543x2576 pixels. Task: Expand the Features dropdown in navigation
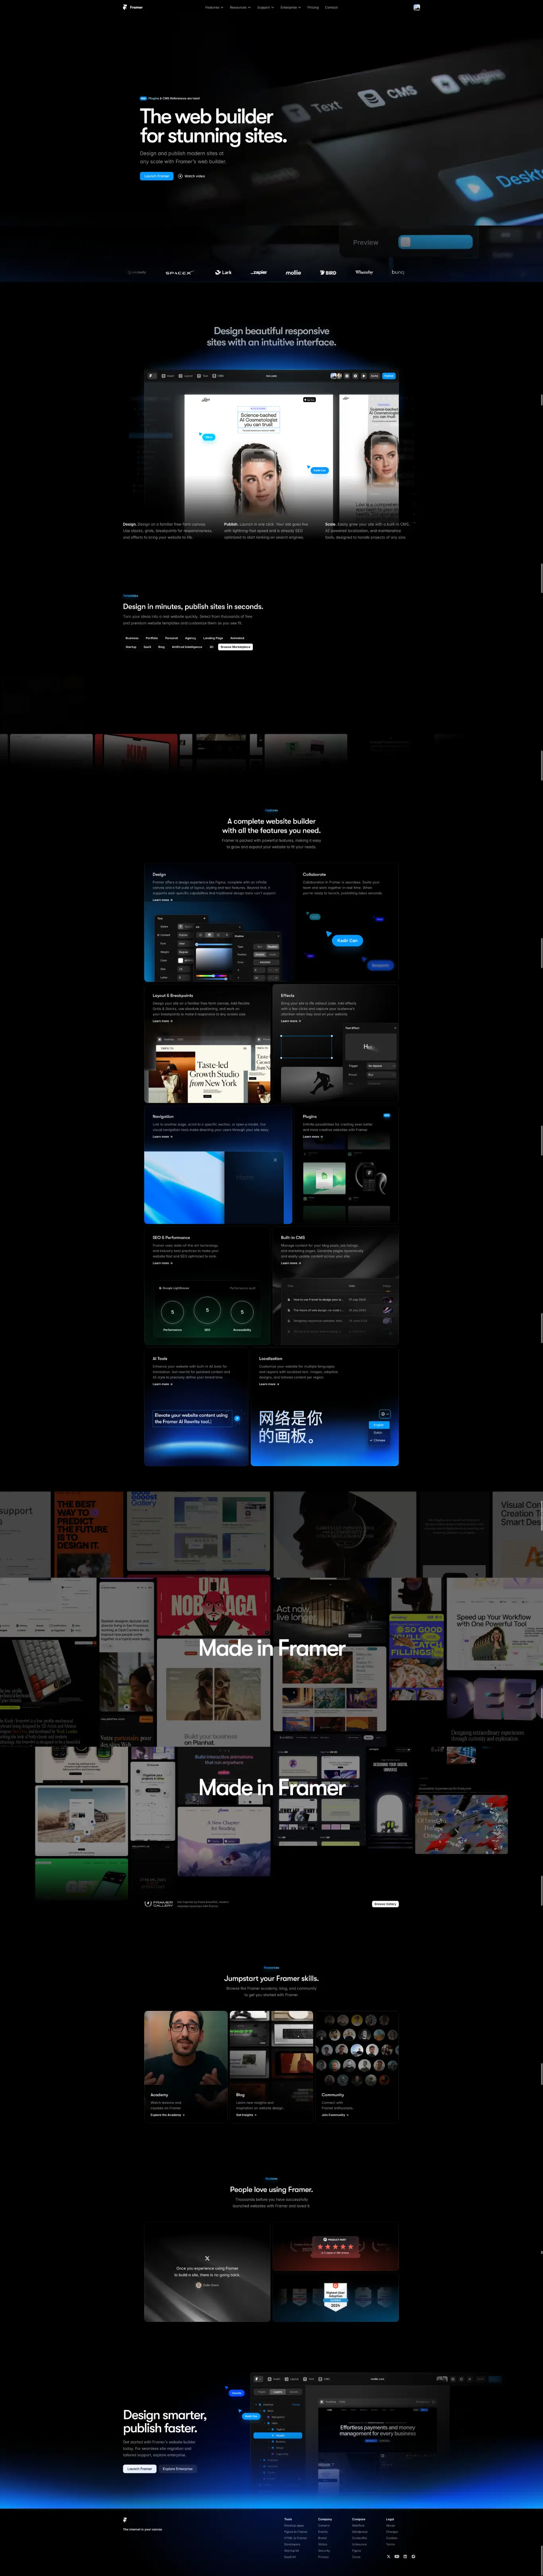[215, 7]
